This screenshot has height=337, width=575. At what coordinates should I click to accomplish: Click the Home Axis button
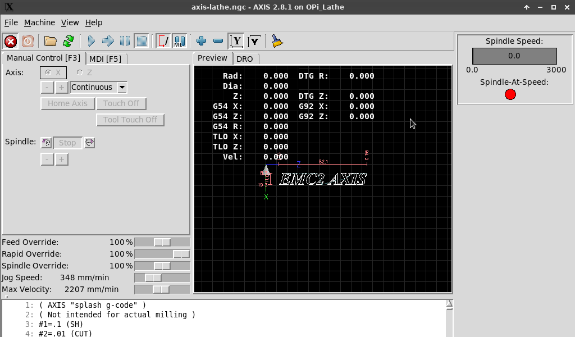point(67,103)
